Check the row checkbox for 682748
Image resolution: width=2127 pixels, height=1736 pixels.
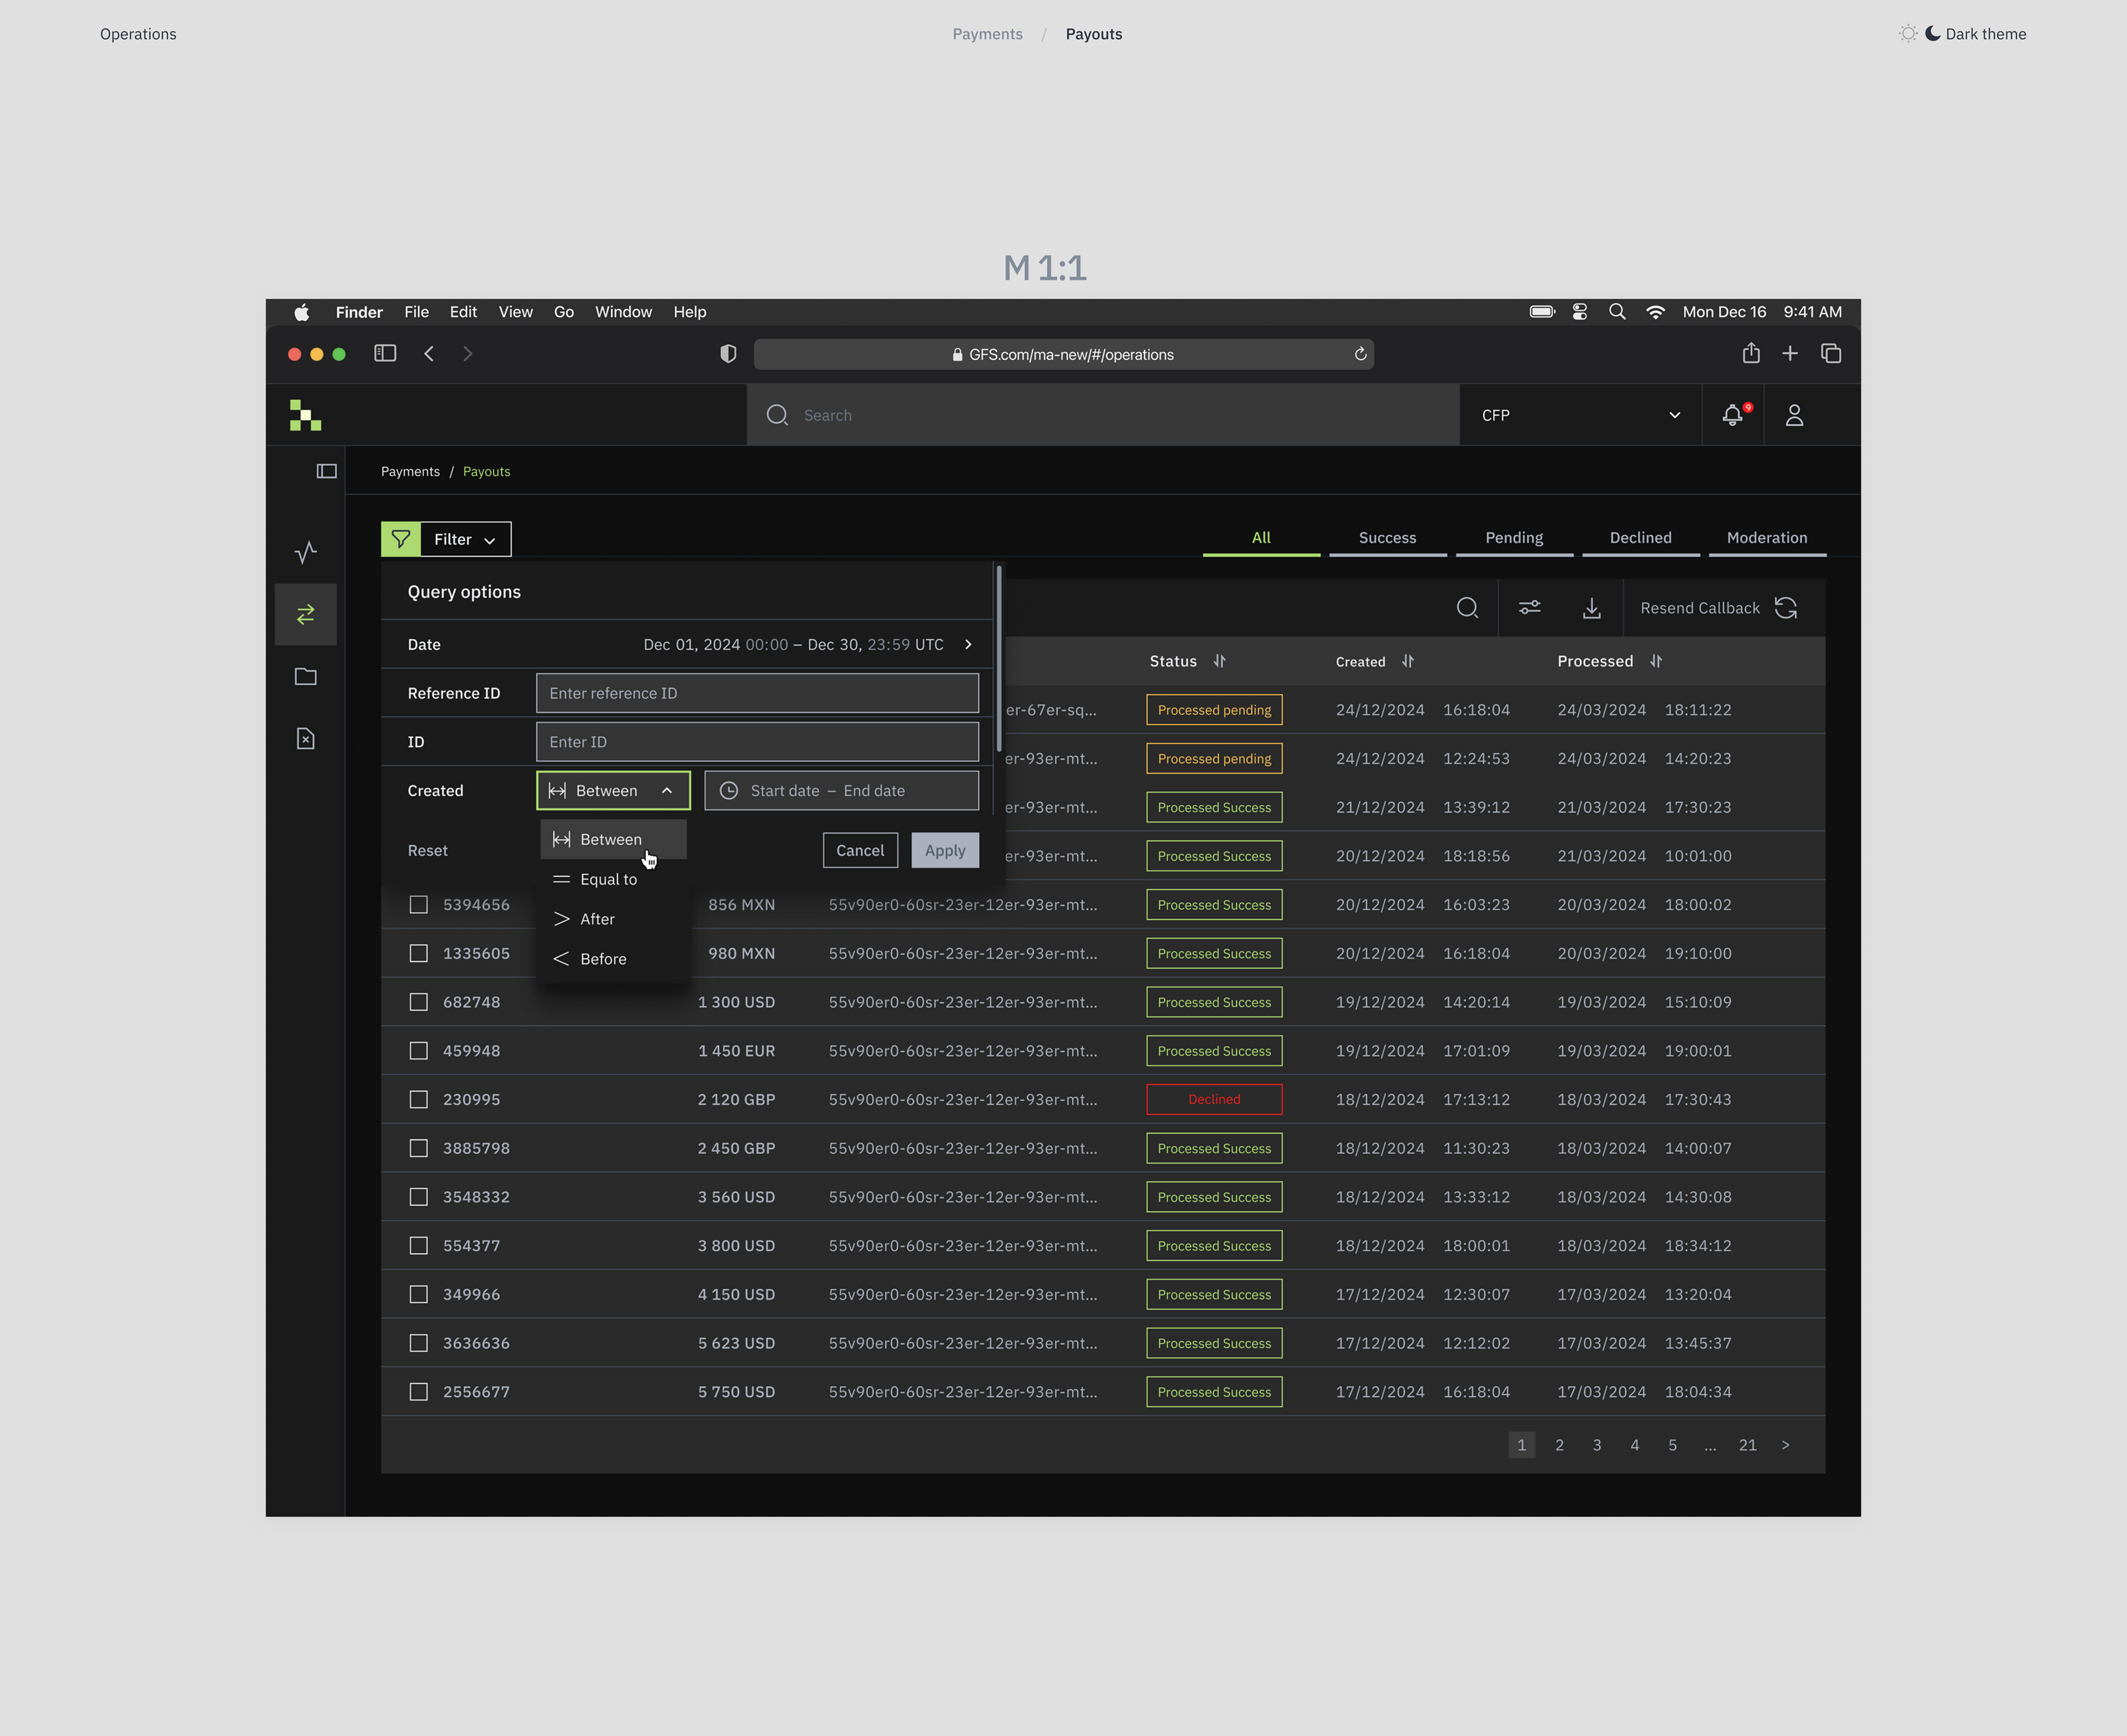tap(418, 1002)
